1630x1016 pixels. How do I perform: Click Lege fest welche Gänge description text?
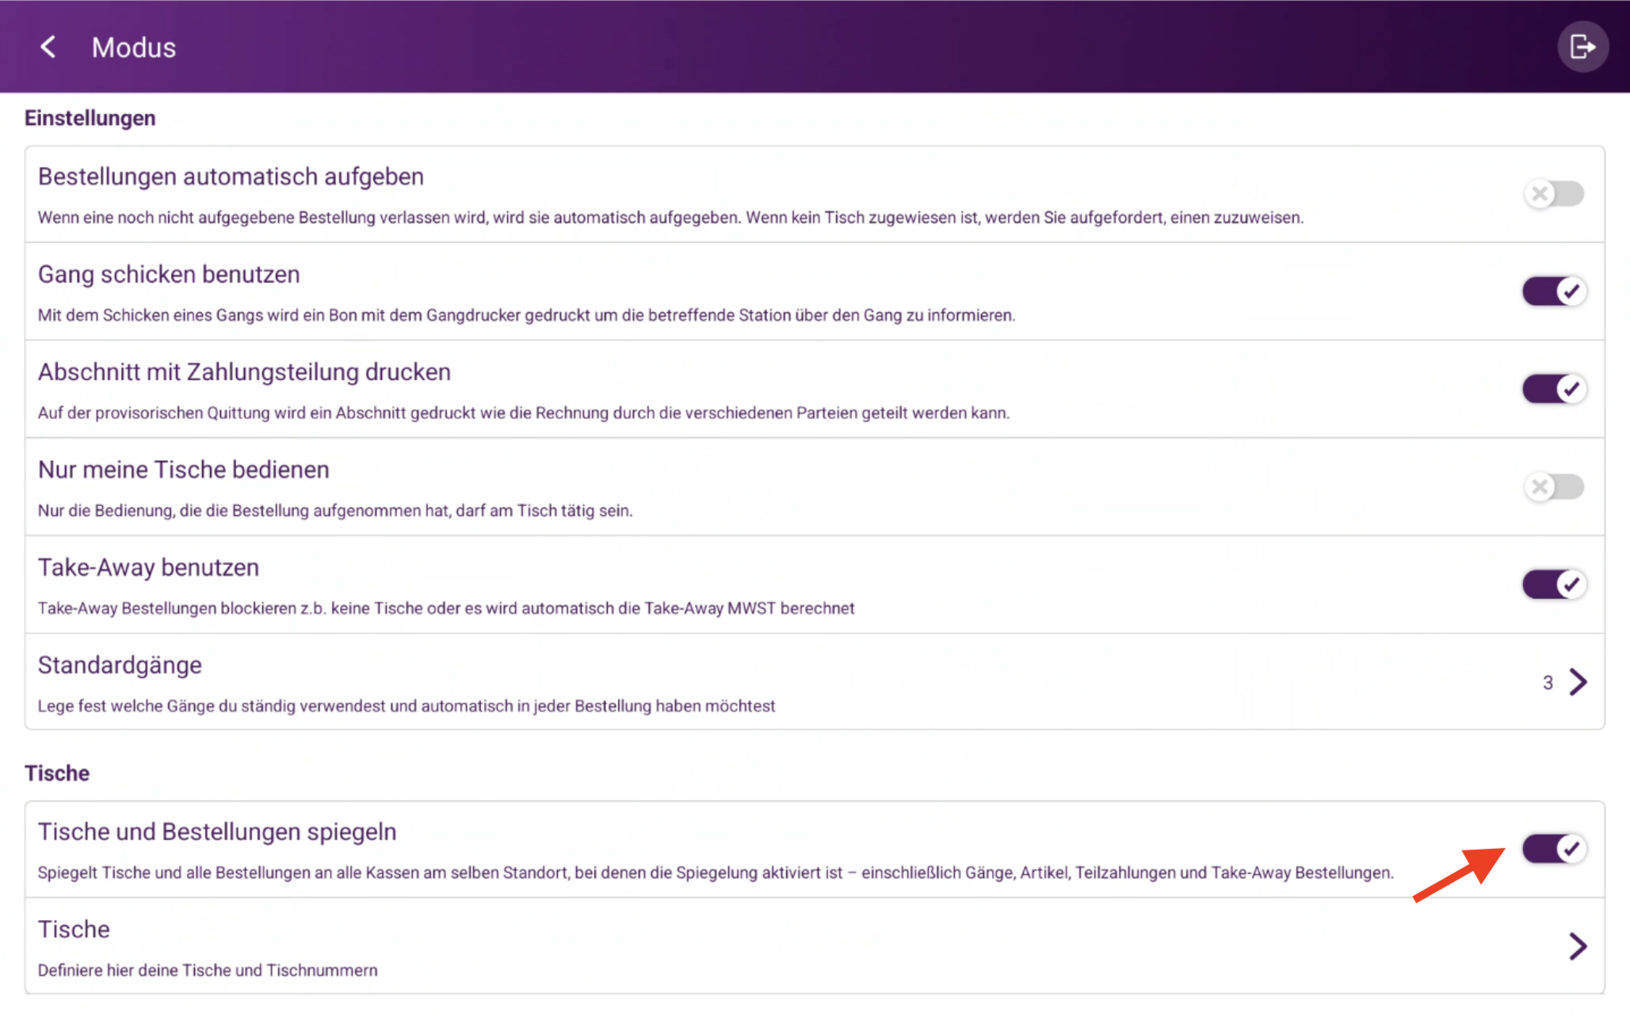407,706
